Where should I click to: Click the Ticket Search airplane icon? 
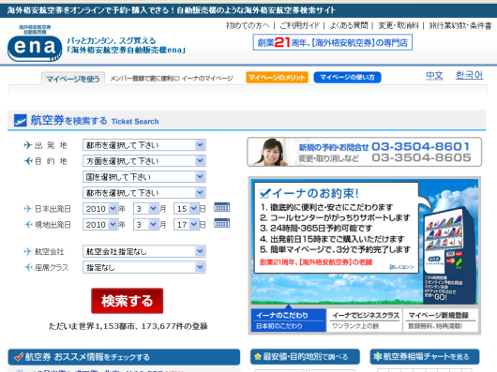[21, 120]
